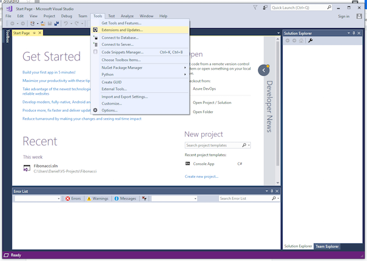Screen dimensions: 367x261
Task: Click the account avatar icon
Action: [x=359, y=16]
